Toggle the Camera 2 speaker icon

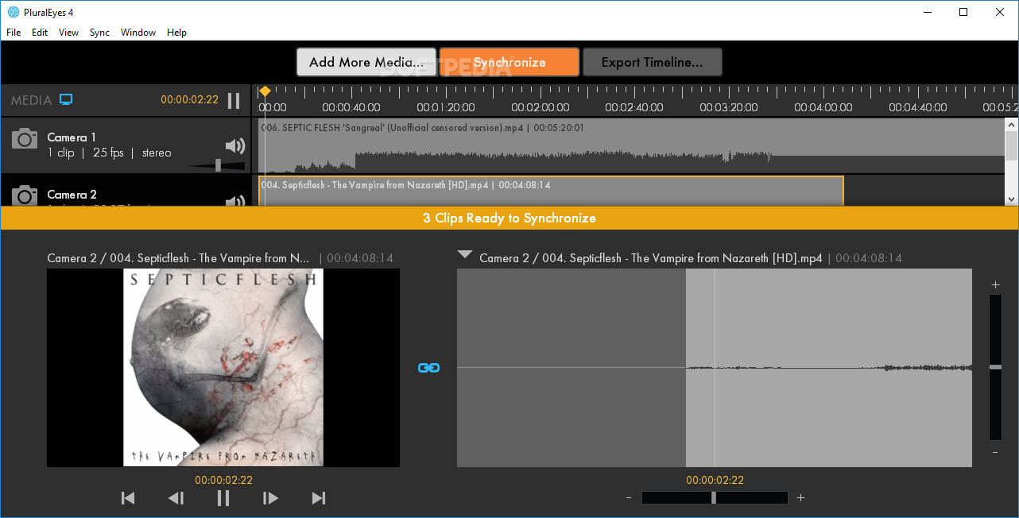tap(235, 201)
